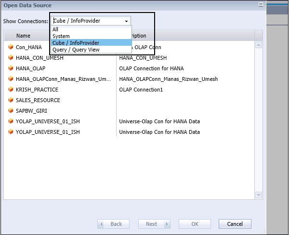Confirm the selection with OK
The height and width of the screenshot is (235, 289).
(195, 224)
